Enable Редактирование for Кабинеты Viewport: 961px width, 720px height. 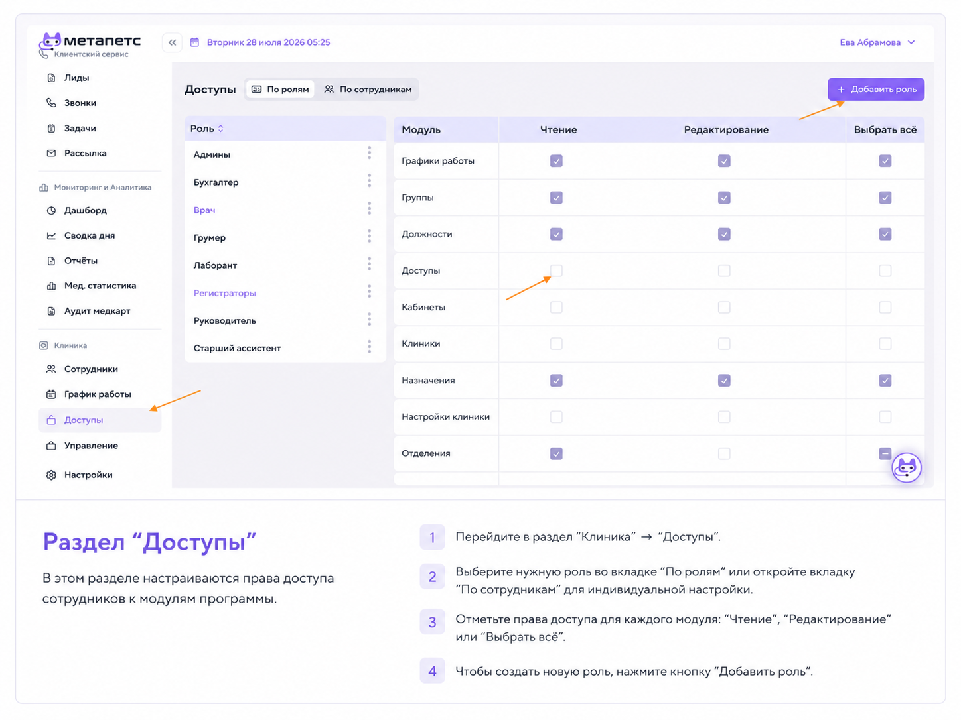pos(724,307)
